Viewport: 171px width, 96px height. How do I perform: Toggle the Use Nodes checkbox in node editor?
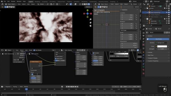coord(34,50)
